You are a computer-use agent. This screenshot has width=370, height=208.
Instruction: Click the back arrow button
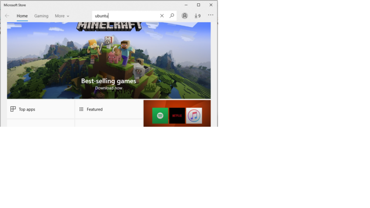click(7, 16)
